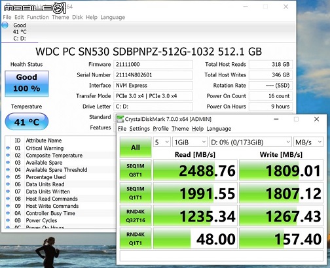Open Function menu in CrystalDiskInfo
The image size is (330, 268).
pos(38,17)
